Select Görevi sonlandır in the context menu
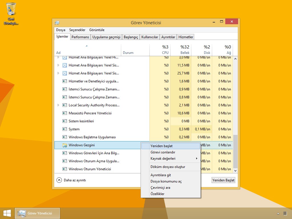The image size is (292, 219). tap(171, 152)
